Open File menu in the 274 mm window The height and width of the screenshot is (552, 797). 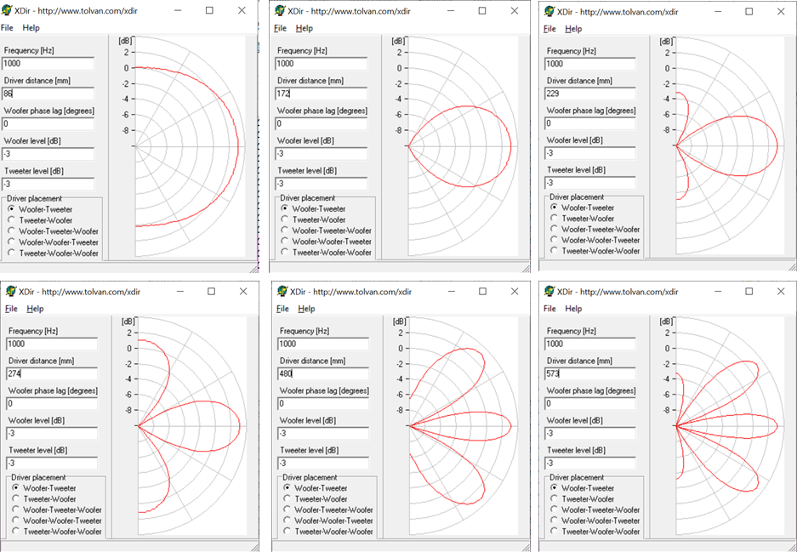[x=11, y=309]
